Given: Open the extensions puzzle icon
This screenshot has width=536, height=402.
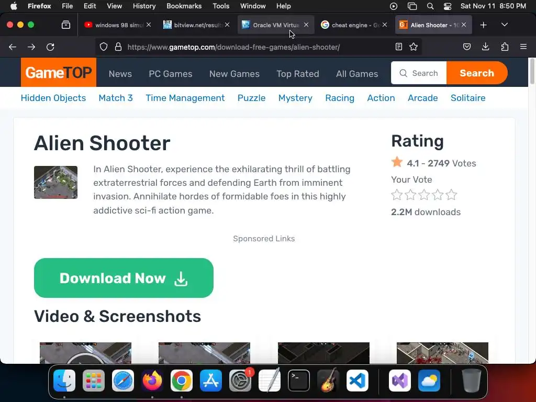Looking at the screenshot, I should click(505, 47).
